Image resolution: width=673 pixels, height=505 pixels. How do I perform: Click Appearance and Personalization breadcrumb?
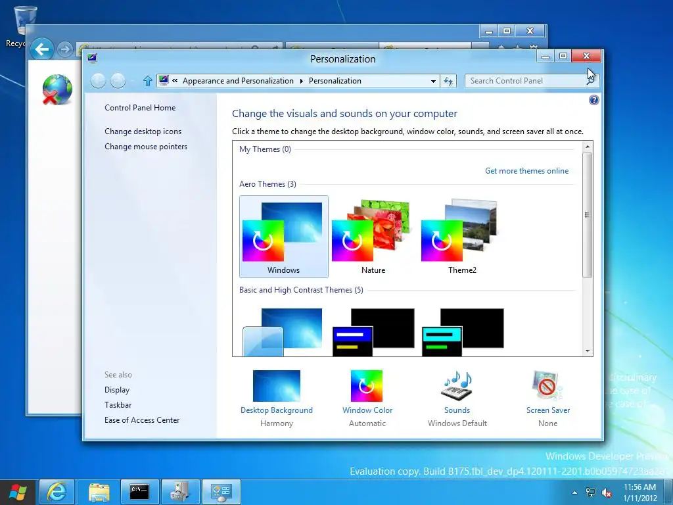(x=238, y=81)
